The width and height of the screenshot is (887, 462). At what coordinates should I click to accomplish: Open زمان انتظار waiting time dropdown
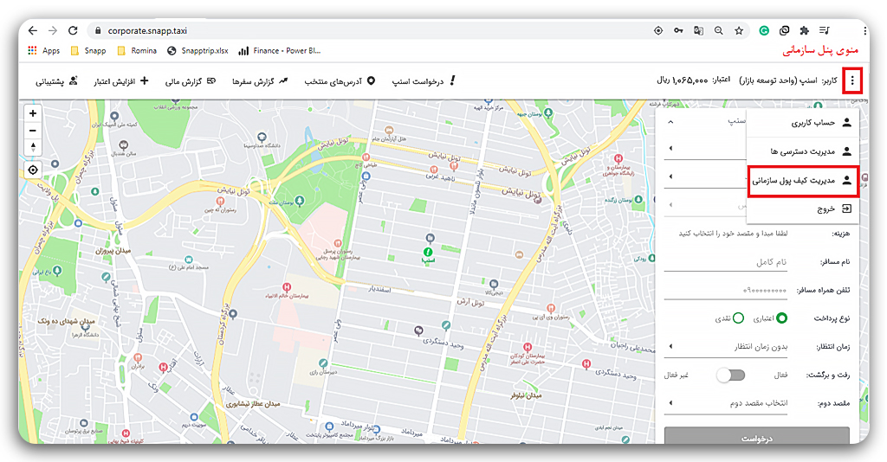[725, 347]
